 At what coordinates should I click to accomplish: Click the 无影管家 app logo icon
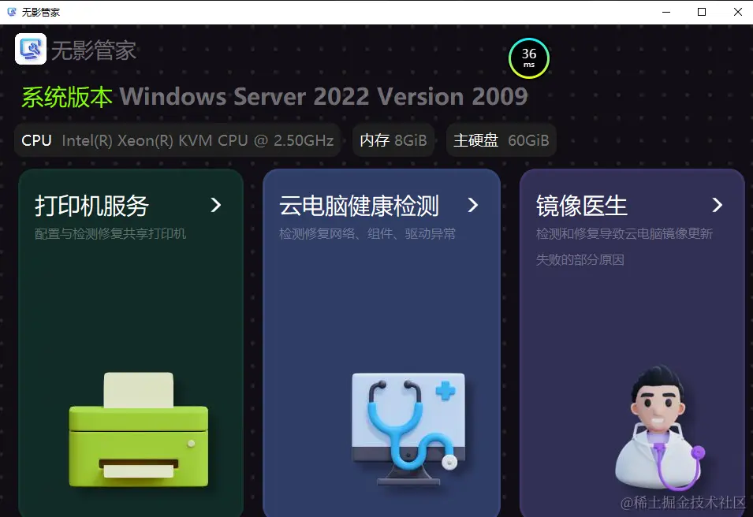click(x=31, y=49)
